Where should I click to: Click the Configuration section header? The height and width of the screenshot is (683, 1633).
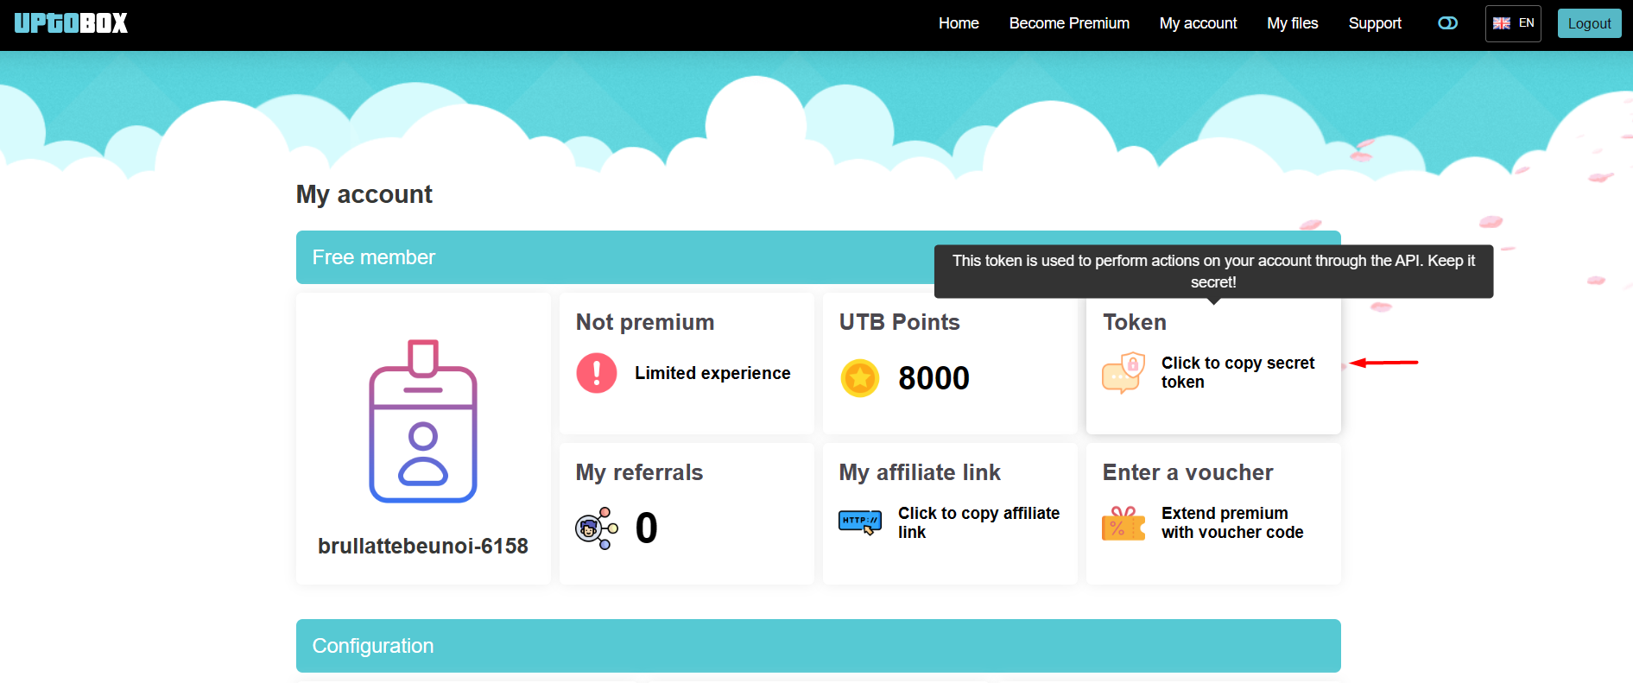click(x=819, y=646)
